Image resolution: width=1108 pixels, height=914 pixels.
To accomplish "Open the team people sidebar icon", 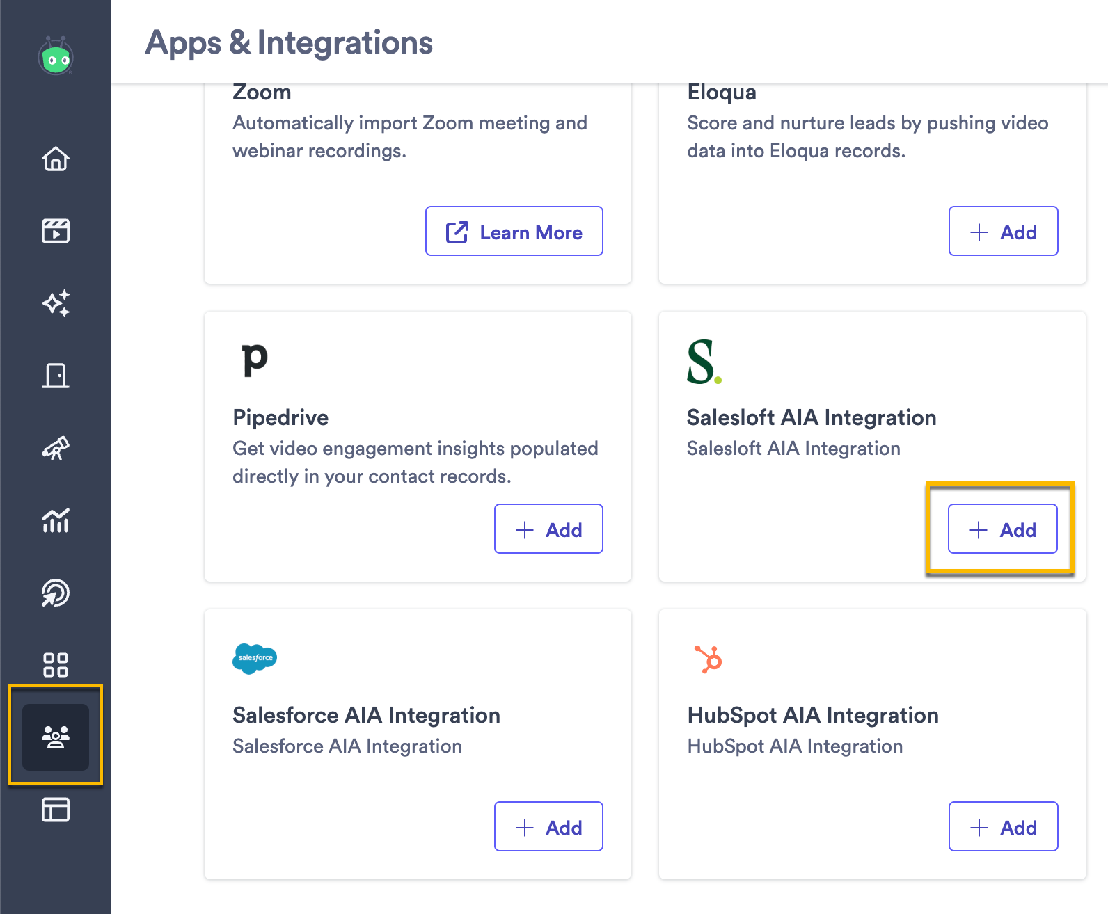I will tap(56, 737).
